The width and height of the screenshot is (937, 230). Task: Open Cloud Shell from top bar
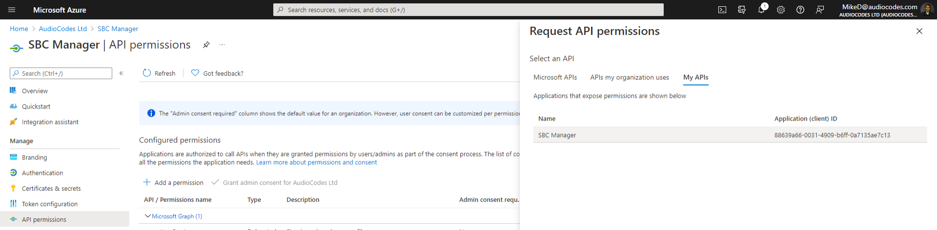click(722, 10)
